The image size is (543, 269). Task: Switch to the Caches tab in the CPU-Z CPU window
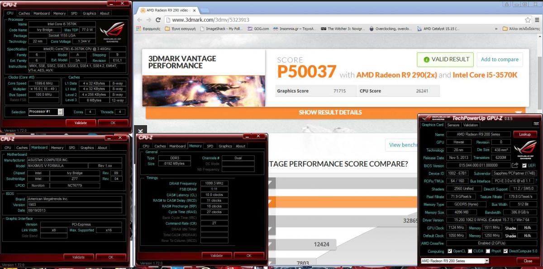coord(24,13)
